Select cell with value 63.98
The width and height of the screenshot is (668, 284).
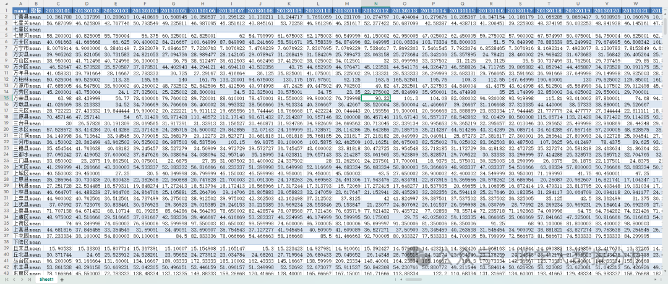58,98
